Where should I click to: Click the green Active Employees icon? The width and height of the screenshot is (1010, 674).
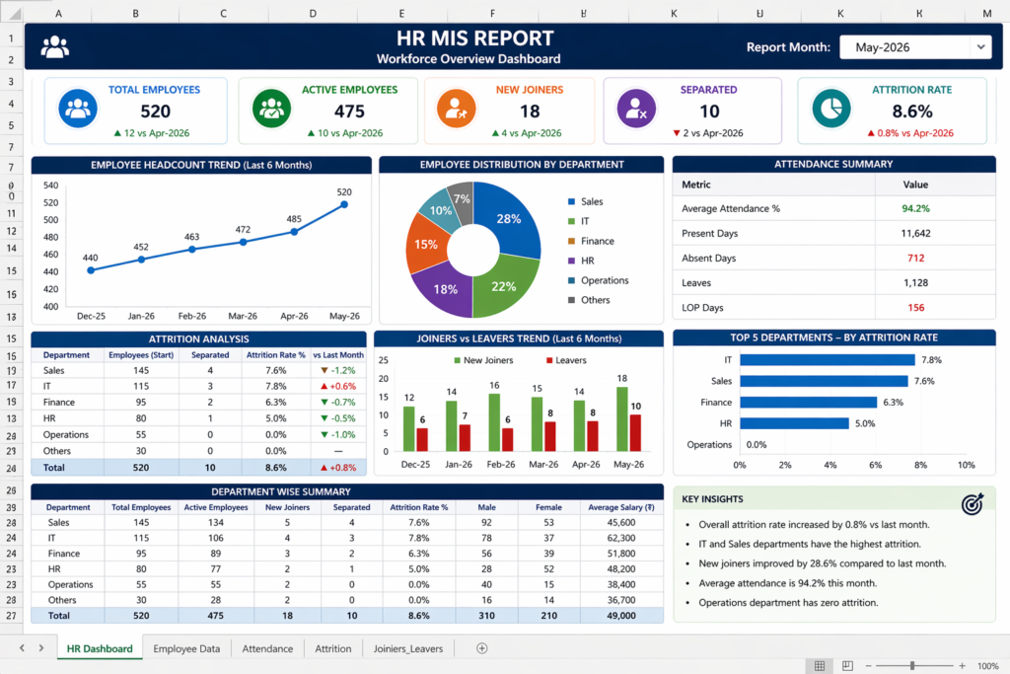pos(271,109)
